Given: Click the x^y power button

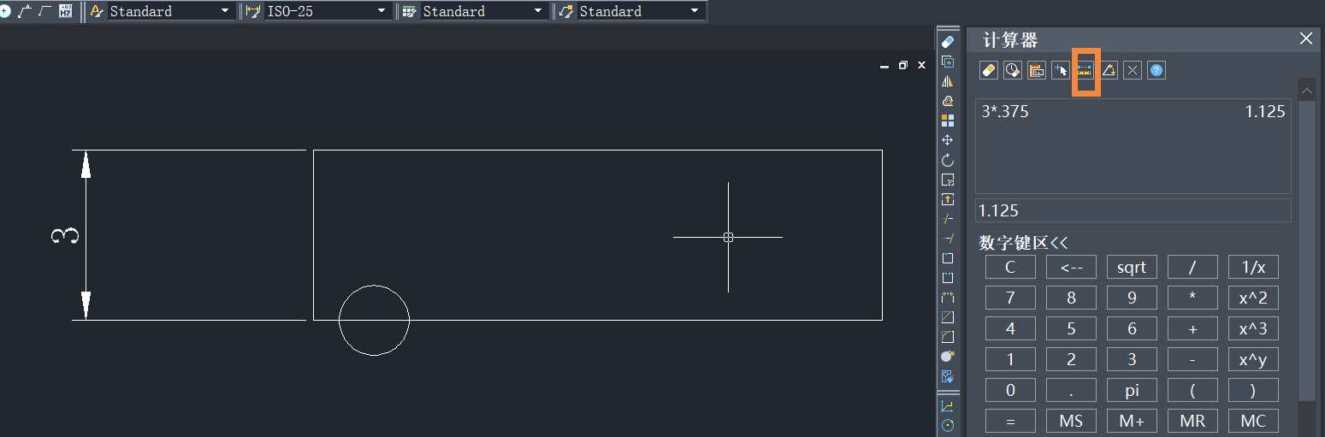Looking at the screenshot, I should tap(1253, 359).
